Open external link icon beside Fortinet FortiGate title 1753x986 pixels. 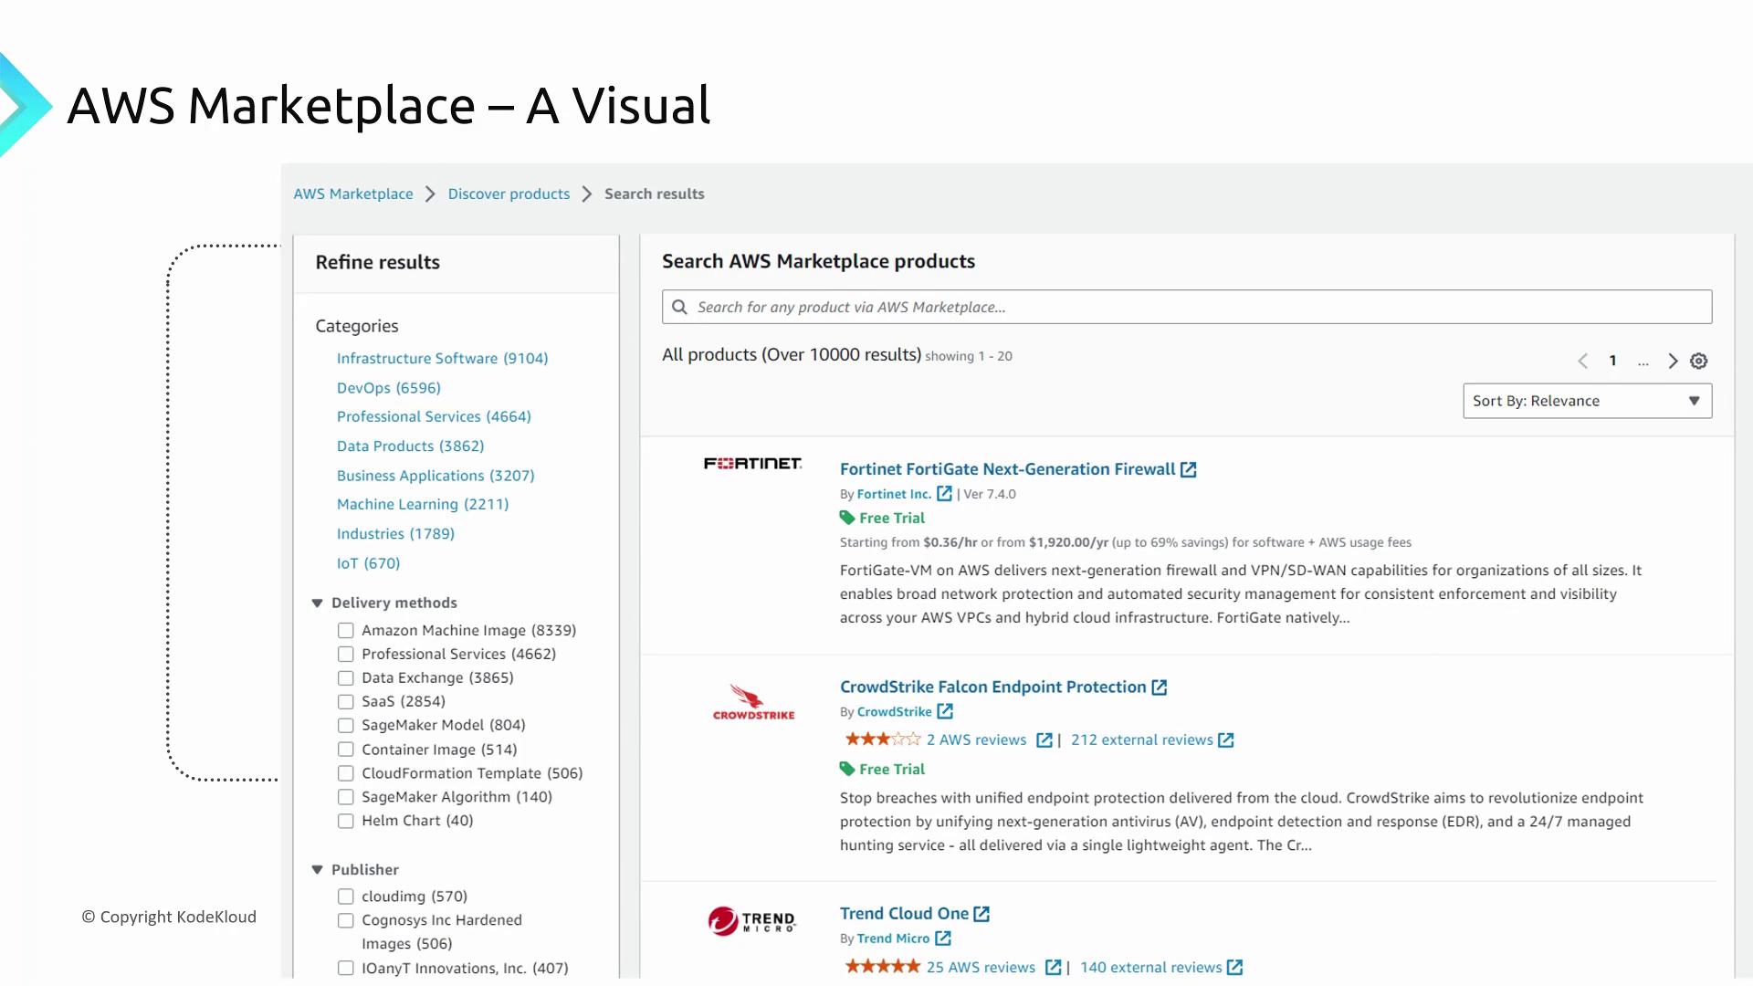(1188, 469)
